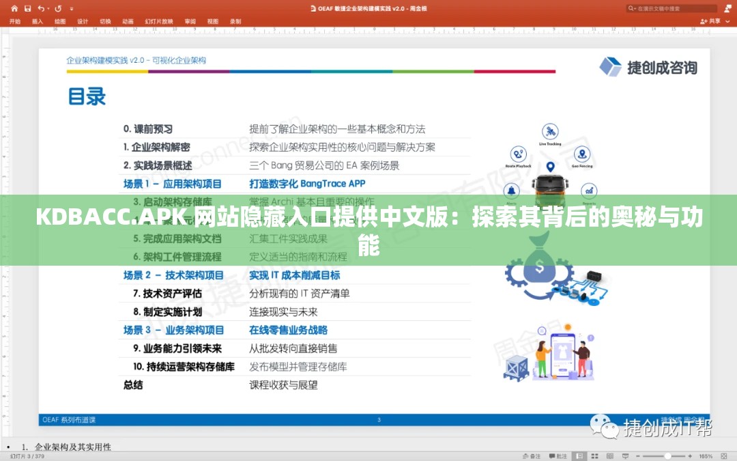Redo using the circular arrow icon
Image resolution: width=737 pixels, height=461 pixels.
[x=58, y=8]
